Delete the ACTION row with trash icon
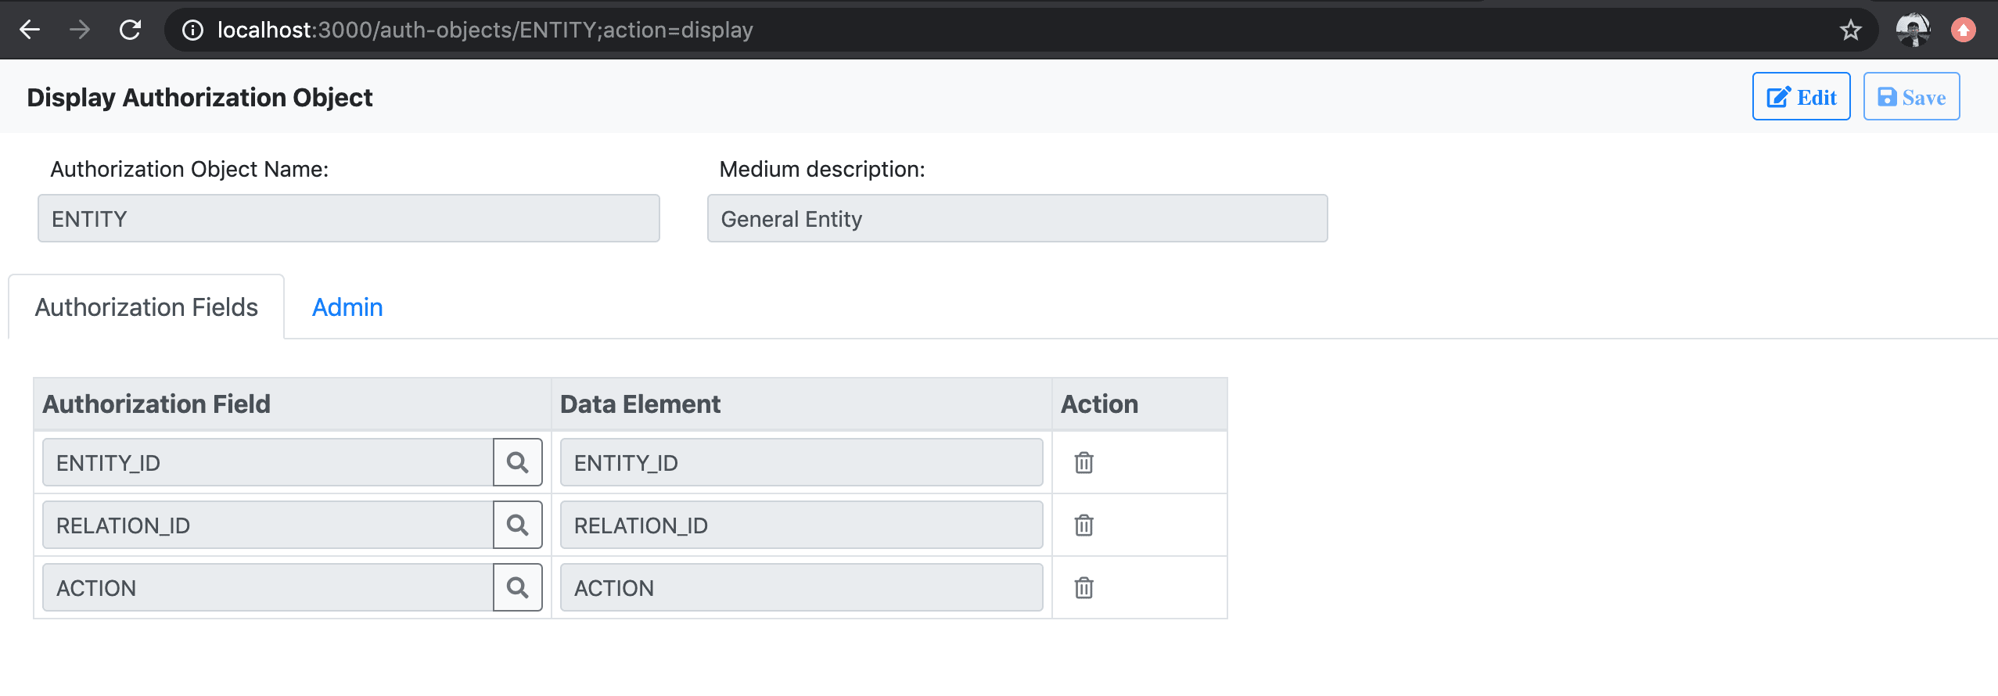This screenshot has height=696, width=1998. tap(1083, 588)
